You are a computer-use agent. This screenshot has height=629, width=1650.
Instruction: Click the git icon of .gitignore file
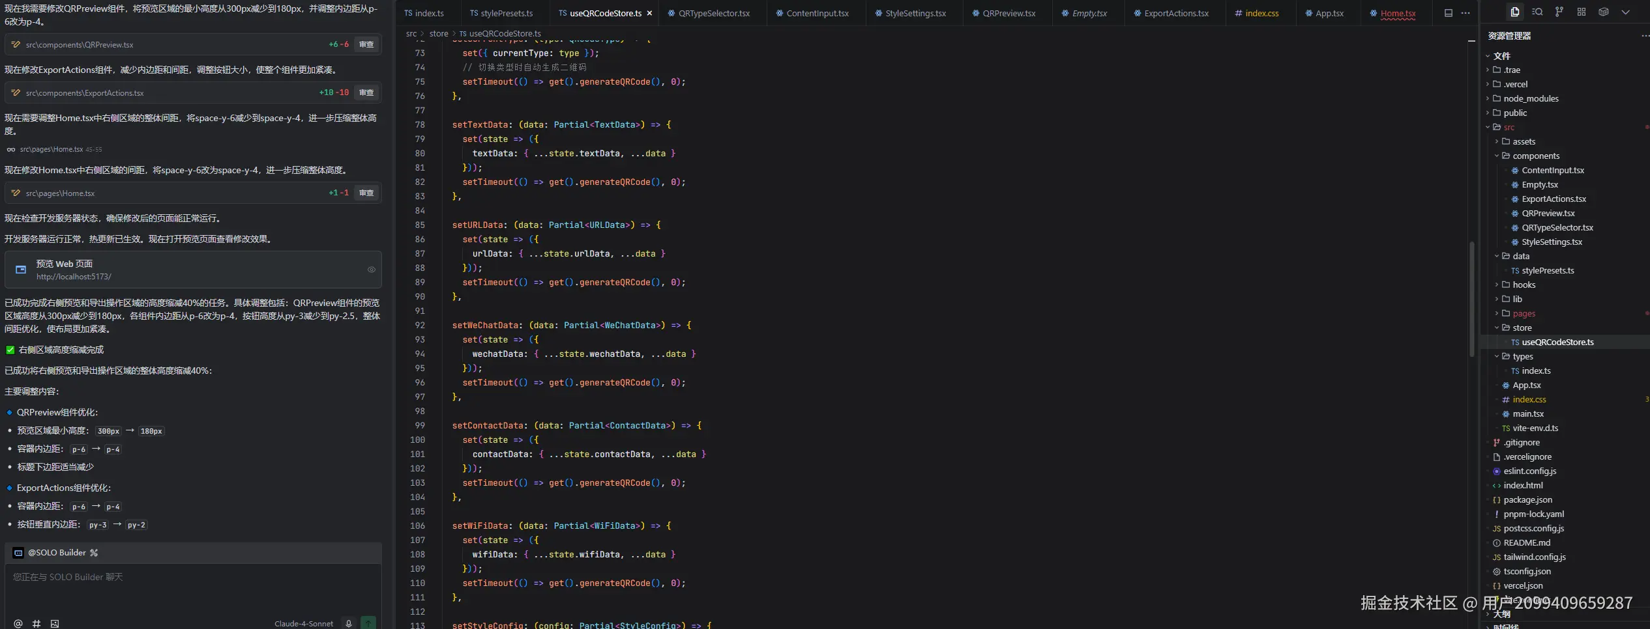pos(1497,443)
